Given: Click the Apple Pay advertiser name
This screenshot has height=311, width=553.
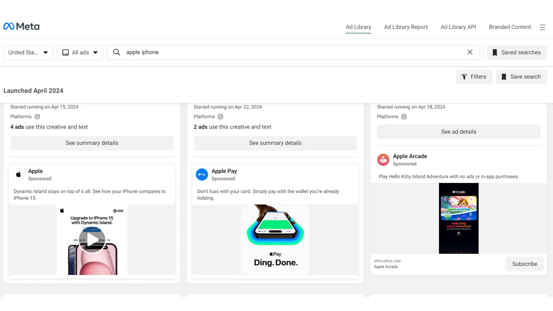Looking at the screenshot, I should pos(224,171).
